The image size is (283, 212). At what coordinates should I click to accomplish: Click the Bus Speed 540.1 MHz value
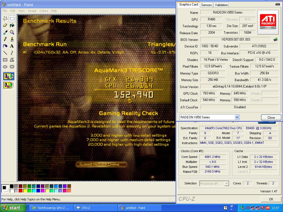pyautogui.click(x=213, y=167)
